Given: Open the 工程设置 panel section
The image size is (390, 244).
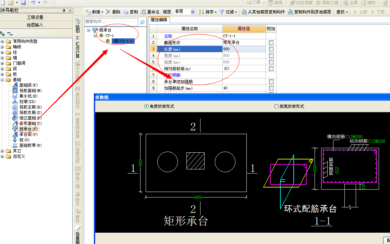Looking at the screenshot, I should coord(35,17).
